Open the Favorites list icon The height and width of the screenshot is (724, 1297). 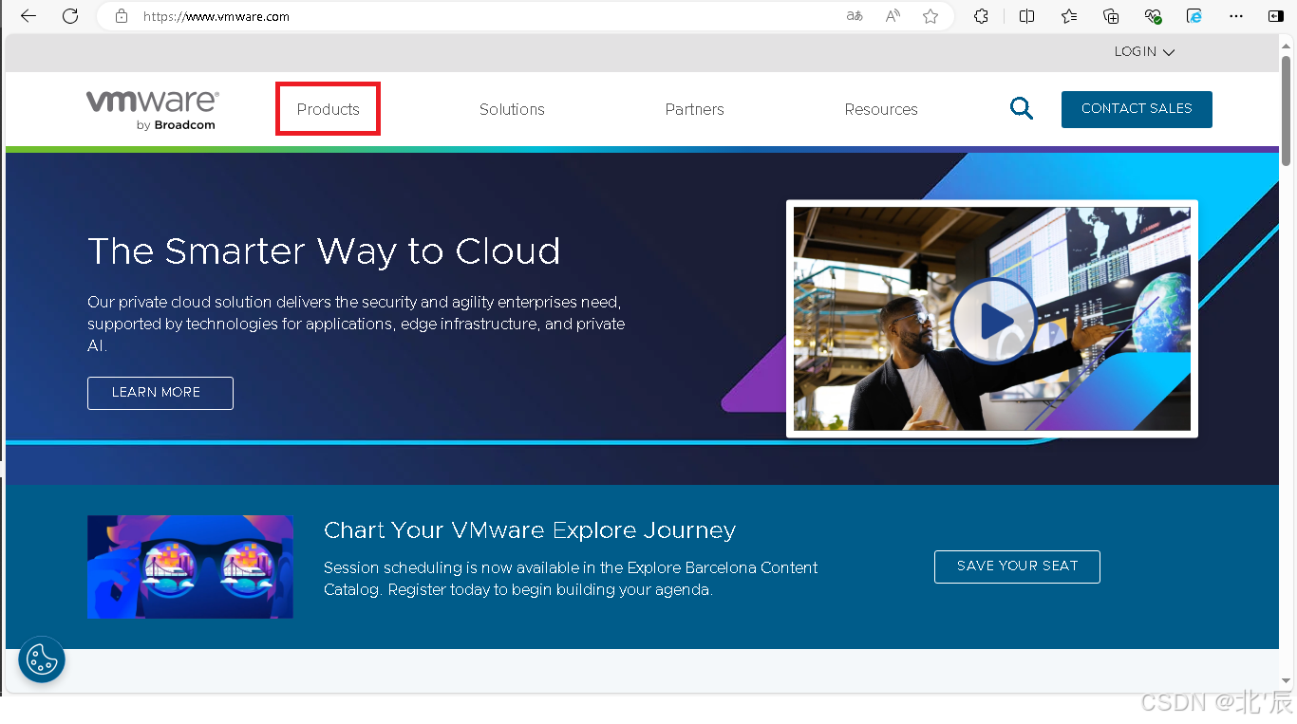click(x=1069, y=16)
